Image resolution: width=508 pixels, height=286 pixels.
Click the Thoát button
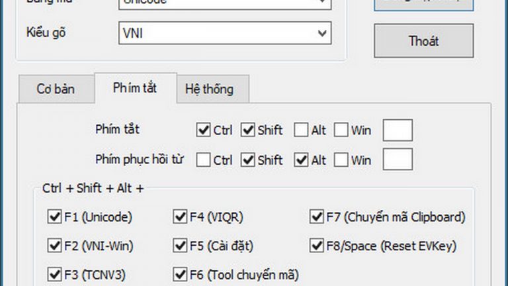point(424,41)
